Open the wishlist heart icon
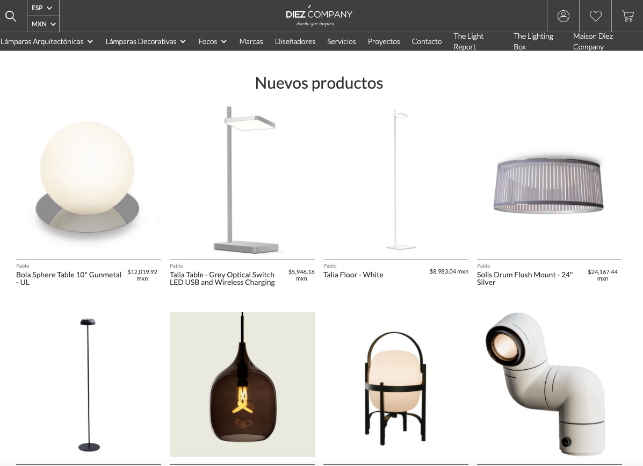643x466 pixels. click(595, 16)
